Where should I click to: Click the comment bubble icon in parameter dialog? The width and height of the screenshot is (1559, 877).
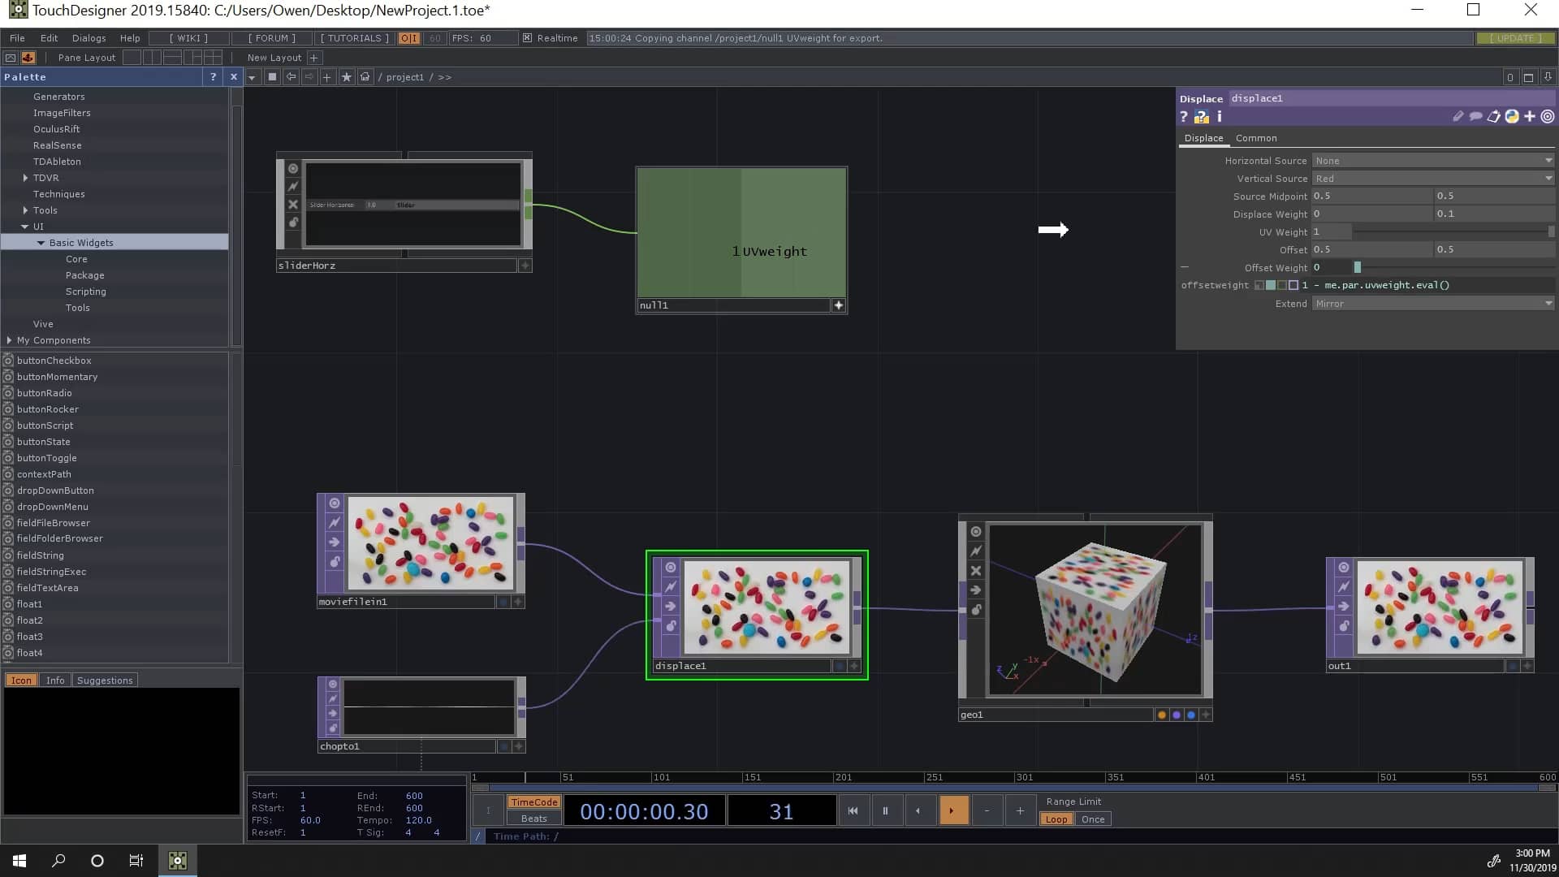[1475, 116]
